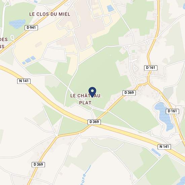
Task: Click the large blue lake near D 161
Action: tap(164, 116)
